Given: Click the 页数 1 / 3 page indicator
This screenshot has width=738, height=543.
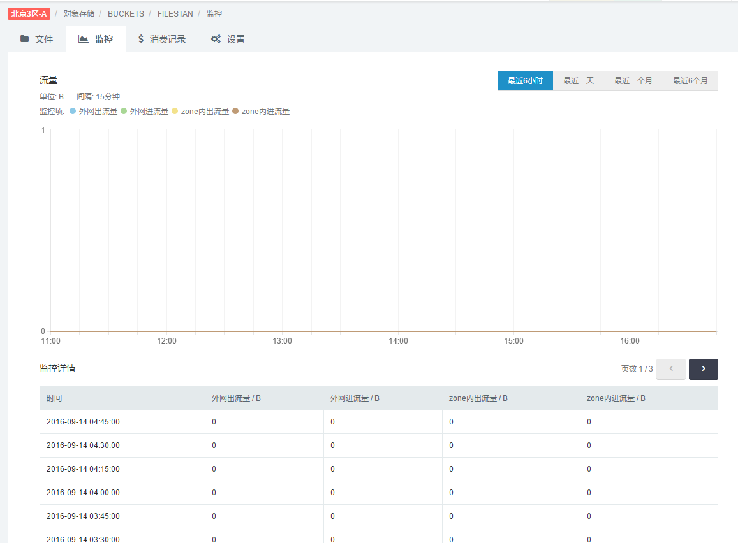Looking at the screenshot, I should point(637,369).
